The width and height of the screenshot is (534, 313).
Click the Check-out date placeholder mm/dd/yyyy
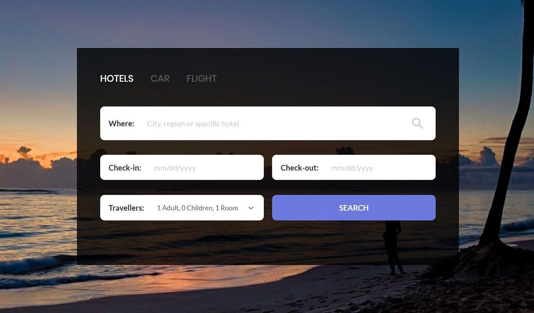pyautogui.click(x=352, y=168)
